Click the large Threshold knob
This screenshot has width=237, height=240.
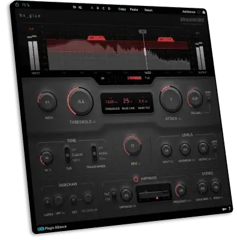(x=80, y=101)
